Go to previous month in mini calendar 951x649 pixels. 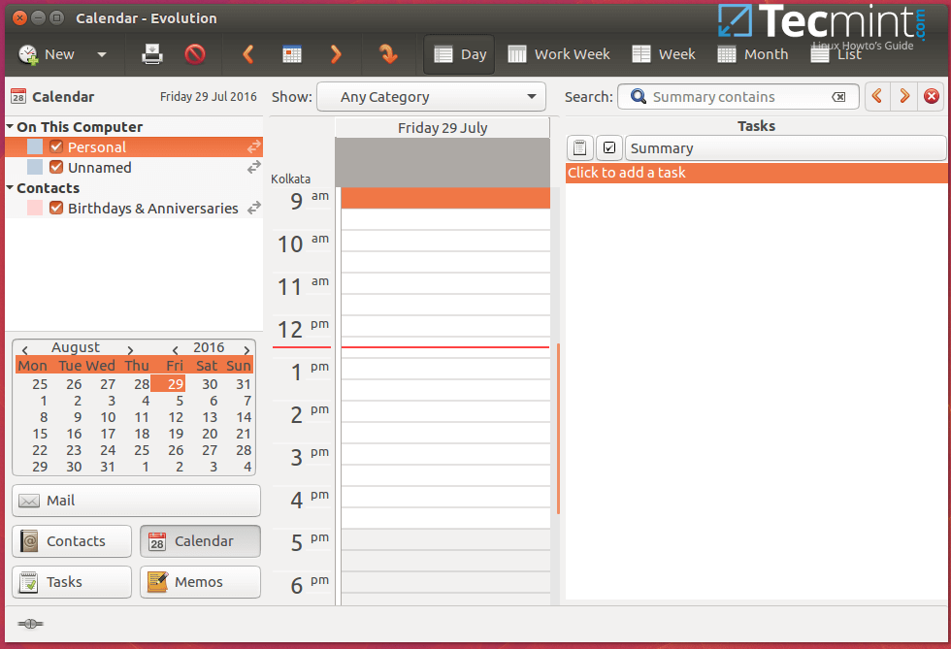pos(25,350)
